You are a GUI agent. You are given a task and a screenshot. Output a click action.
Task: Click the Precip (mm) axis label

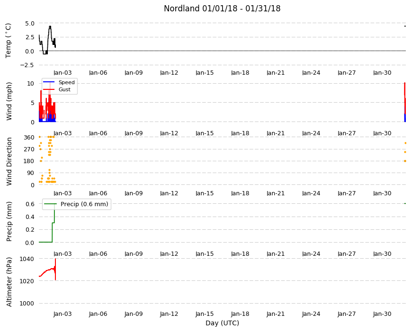pyautogui.click(x=9, y=221)
